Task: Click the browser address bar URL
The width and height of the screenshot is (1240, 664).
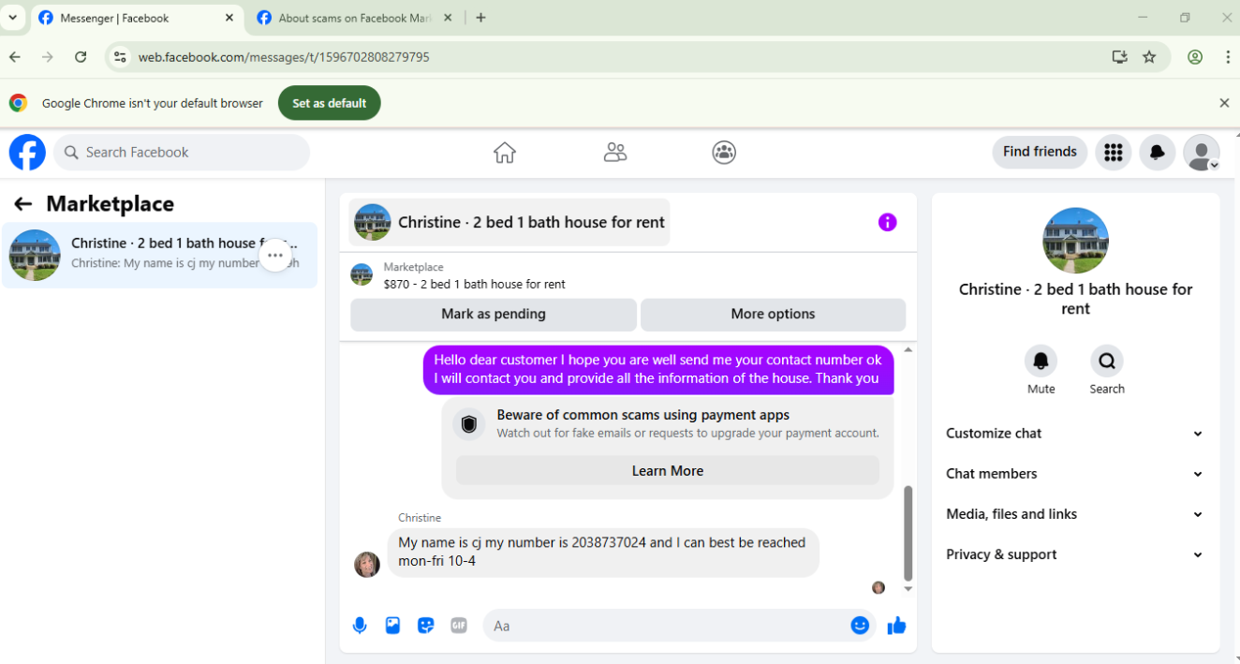Action: click(284, 57)
